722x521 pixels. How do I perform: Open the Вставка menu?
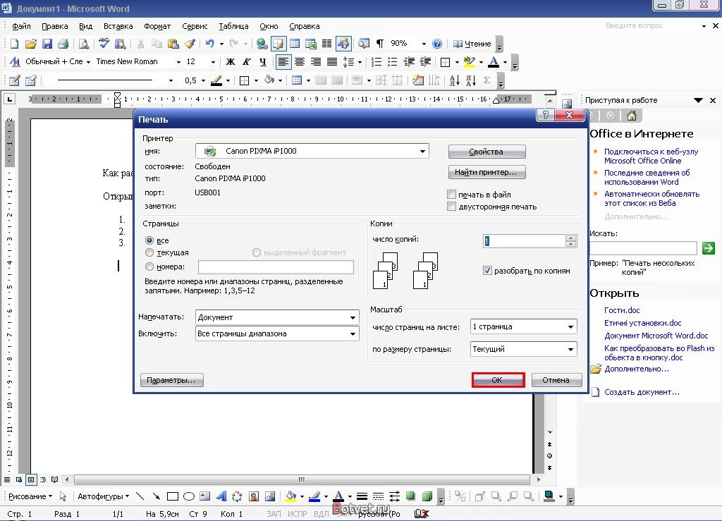point(118,26)
